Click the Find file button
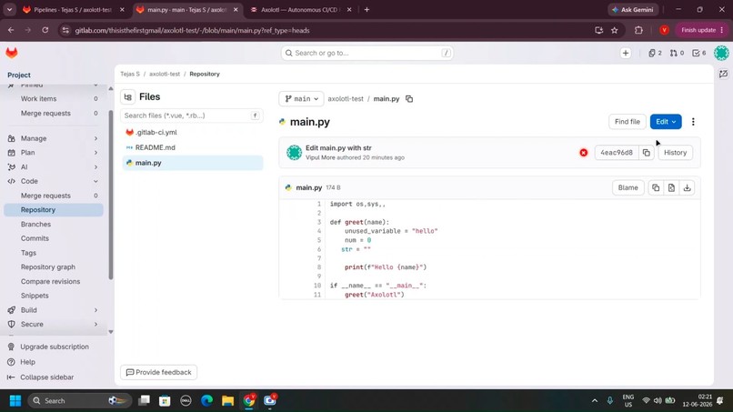The width and height of the screenshot is (733, 412). pos(628,122)
